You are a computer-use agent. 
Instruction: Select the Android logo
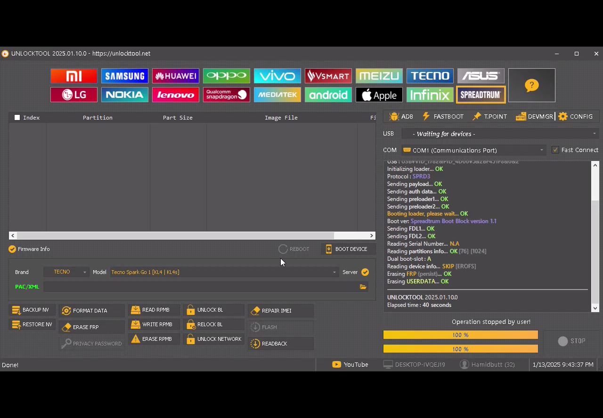328,95
